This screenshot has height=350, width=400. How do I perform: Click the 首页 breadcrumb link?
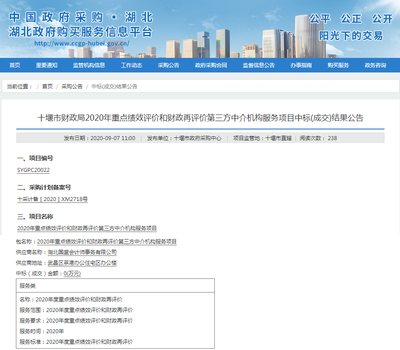tap(47, 87)
